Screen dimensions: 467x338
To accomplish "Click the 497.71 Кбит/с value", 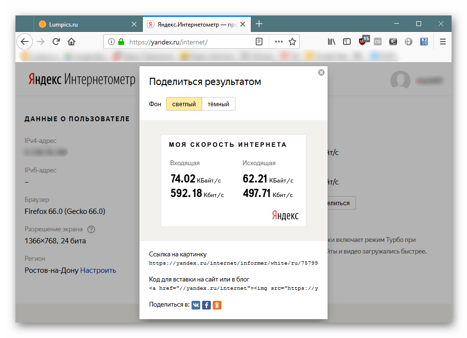I will [268, 193].
